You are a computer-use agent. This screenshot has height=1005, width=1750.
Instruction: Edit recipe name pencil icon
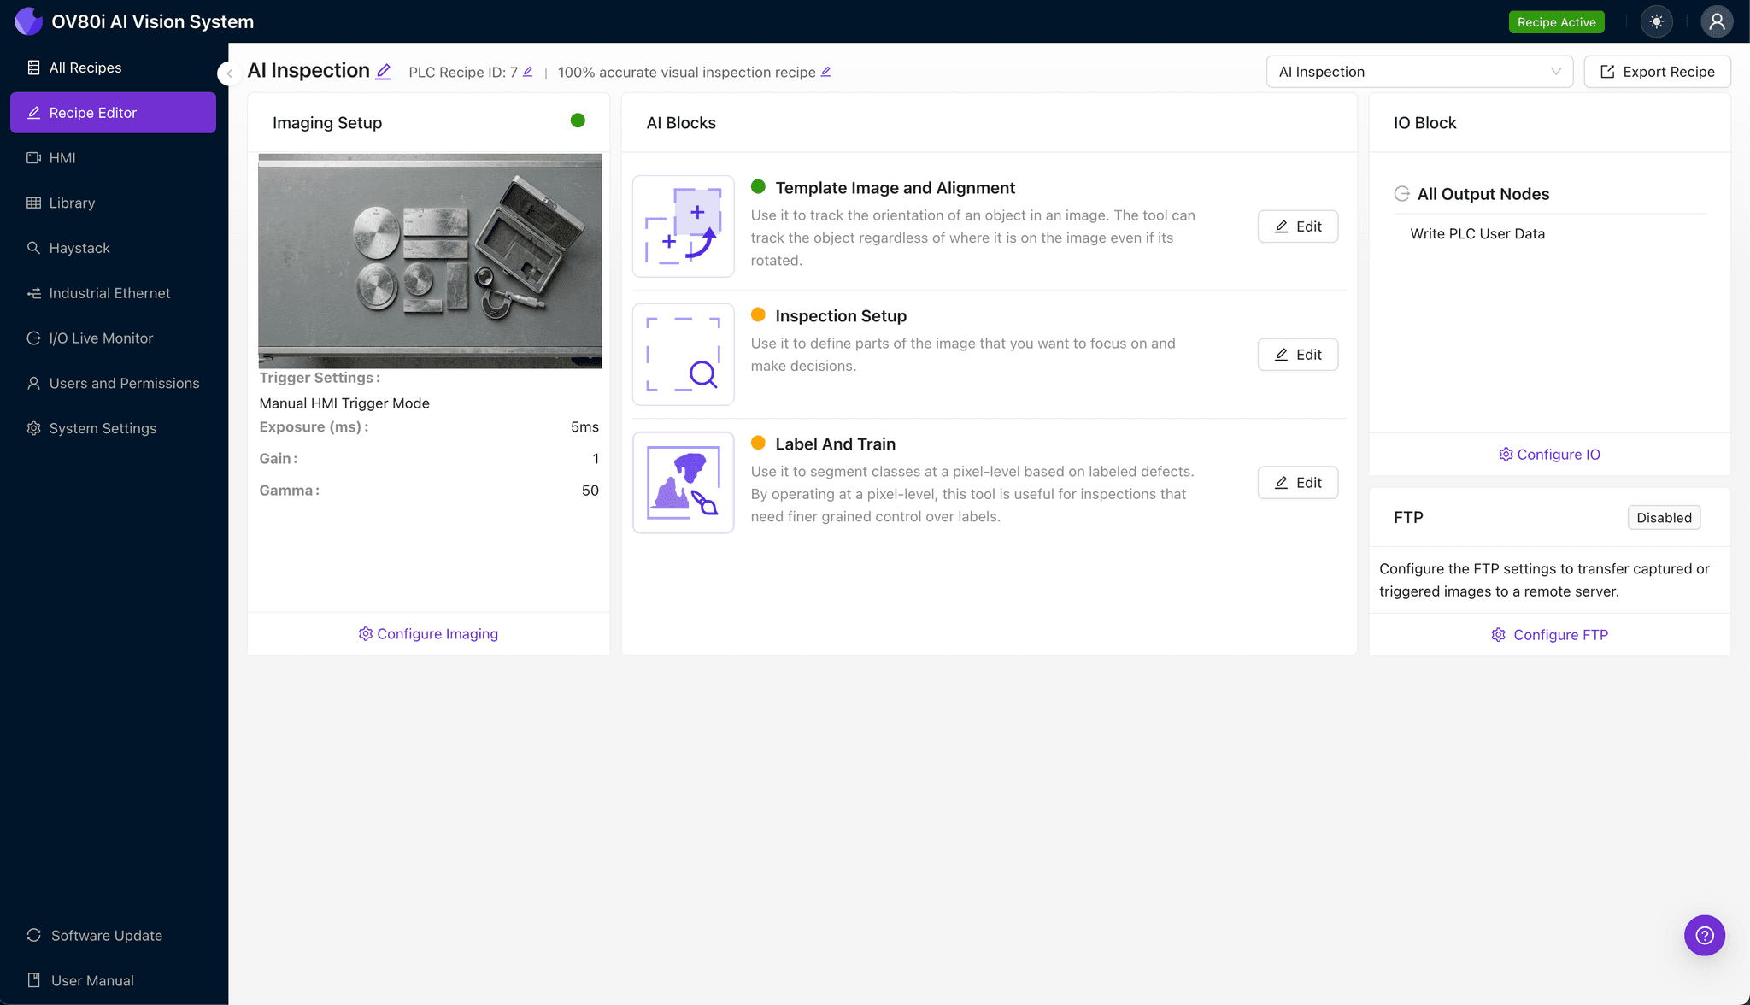coord(384,72)
